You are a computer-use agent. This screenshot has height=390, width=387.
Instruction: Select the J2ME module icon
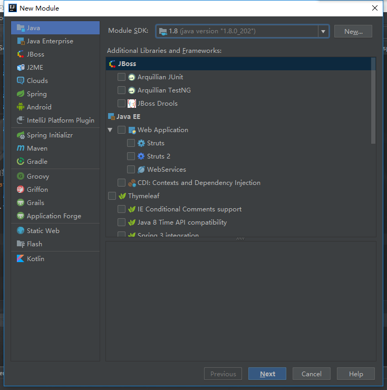(x=21, y=68)
